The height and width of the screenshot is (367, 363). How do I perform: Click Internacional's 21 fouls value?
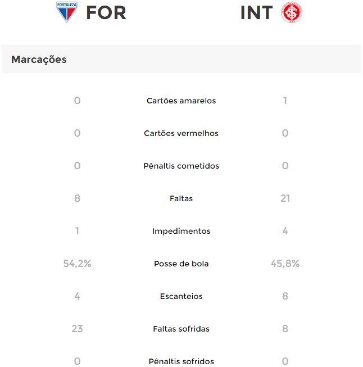pyautogui.click(x=285, y=198)
